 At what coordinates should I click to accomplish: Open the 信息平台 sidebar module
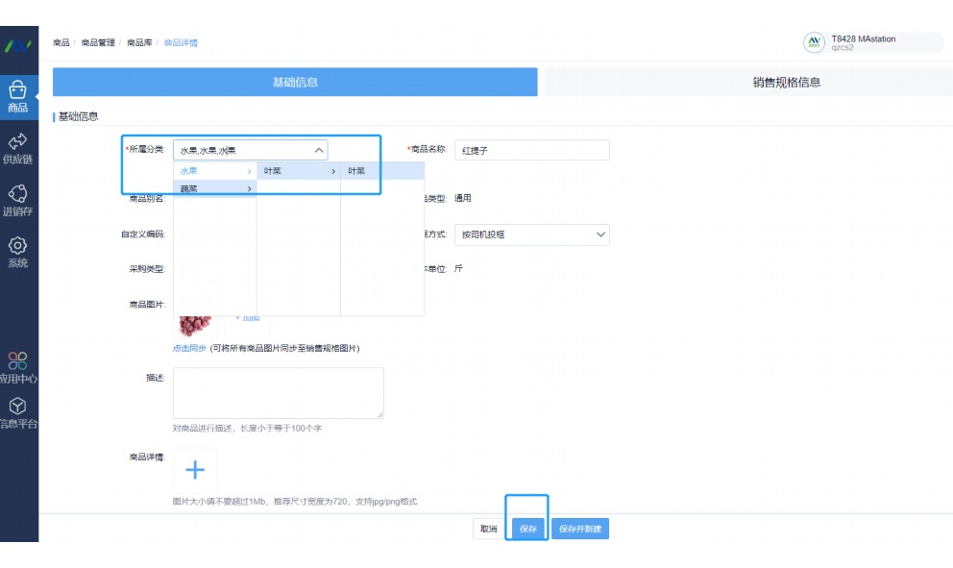click(x=18, y=413)
